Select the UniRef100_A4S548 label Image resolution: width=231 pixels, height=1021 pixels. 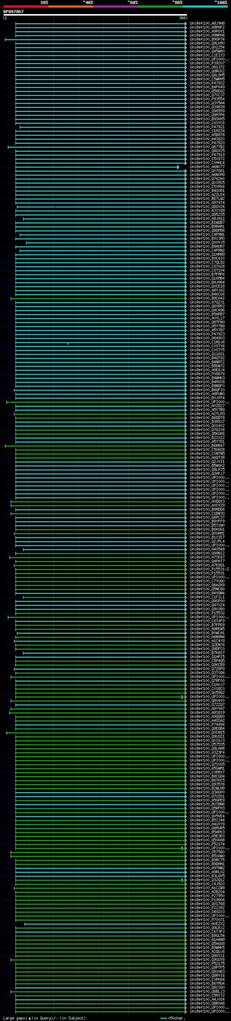click(207, 549)
